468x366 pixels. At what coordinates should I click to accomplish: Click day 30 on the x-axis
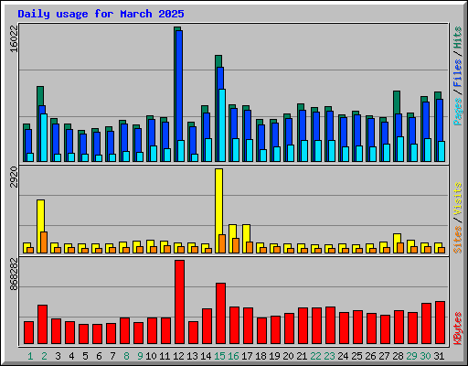tap(425, 356)
